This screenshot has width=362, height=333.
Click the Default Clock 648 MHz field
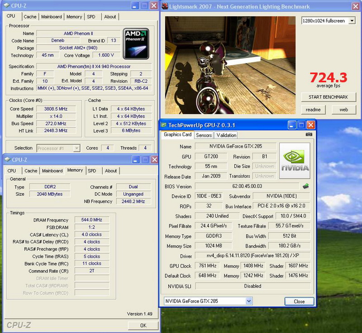tap(208, 276)
